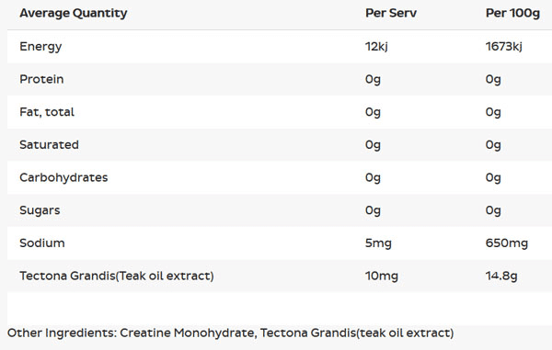Click the 1673kj energy per 100g value
This screenshot has height=350, width=552.
click(504, 46)
